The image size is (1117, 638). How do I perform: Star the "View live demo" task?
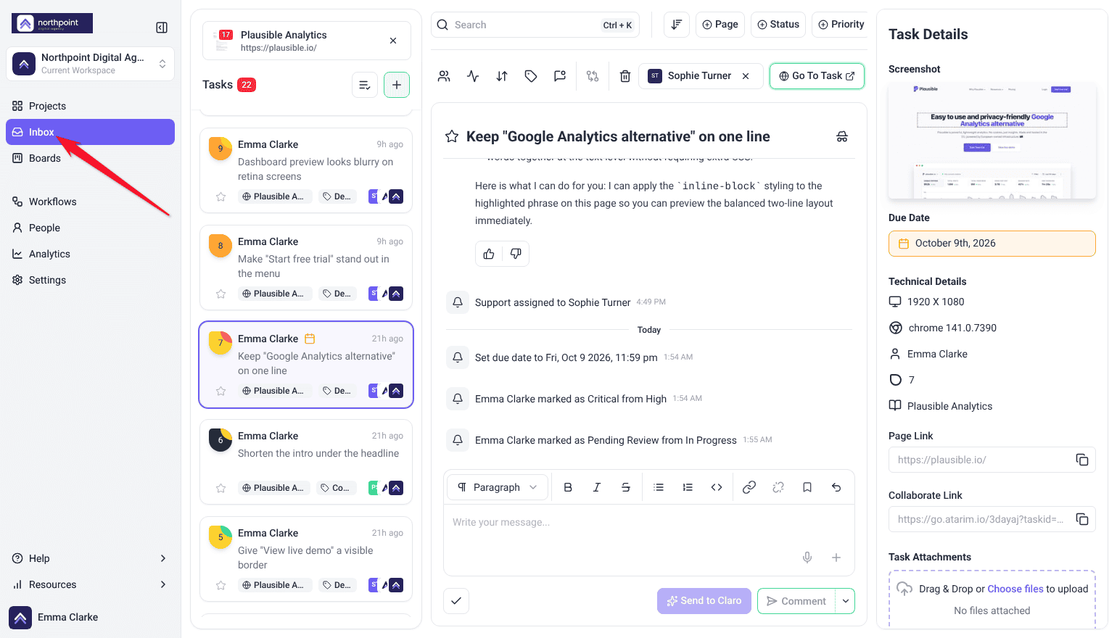pos(221,585)
